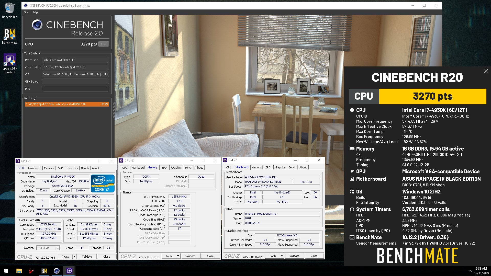This screenshot has height=276, width=491.
Task: Click the CPU-Z icon in right window title bar
Action: click(225, 160)
